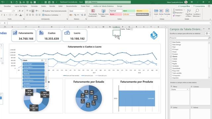Clear filter icon on Cidade slicer

point(46,60)
